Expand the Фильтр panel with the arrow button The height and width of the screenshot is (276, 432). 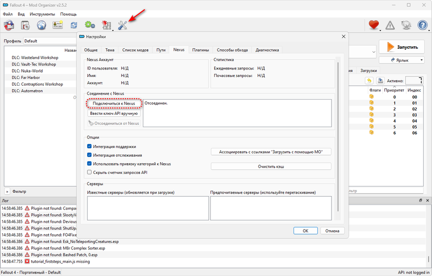tap(7, 191)
